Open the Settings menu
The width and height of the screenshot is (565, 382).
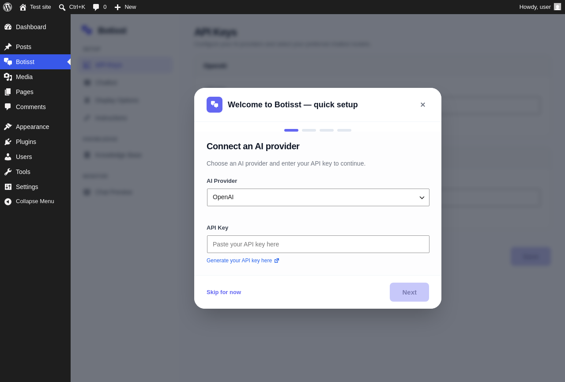pyautogui.click(x=35, y=187)
